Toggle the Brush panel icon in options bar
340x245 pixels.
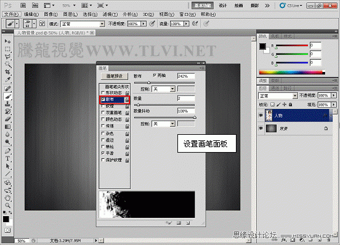click(x=42, y=23)
